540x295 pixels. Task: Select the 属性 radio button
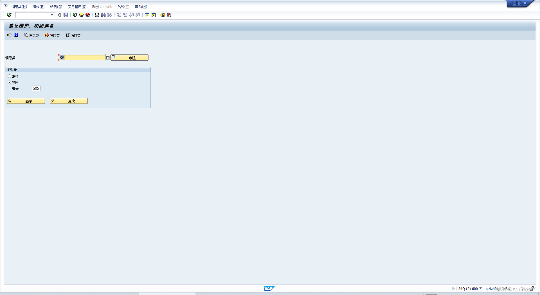coord(9,76)
